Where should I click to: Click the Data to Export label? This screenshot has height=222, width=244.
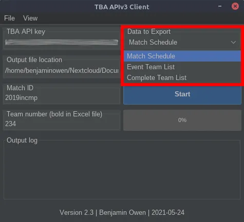(149, 31)
